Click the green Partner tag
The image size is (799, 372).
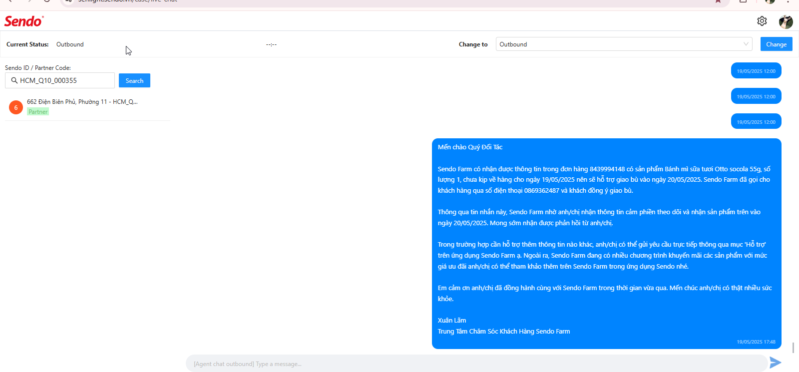click(x=38, y=112)
